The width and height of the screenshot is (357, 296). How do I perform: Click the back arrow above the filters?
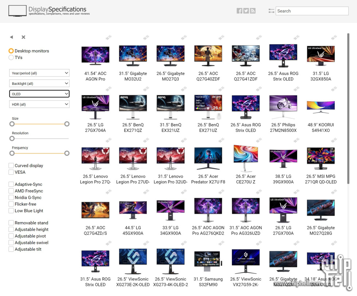[11, 37]
